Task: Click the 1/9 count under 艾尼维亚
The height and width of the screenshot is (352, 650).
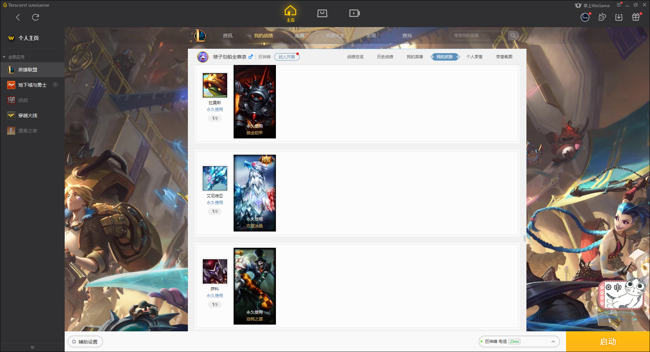Action: [x=215, y=212]
